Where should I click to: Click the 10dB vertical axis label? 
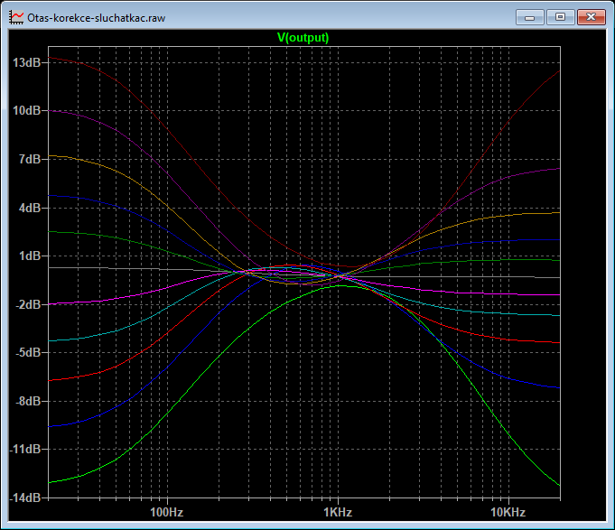(x=27, y=110)
